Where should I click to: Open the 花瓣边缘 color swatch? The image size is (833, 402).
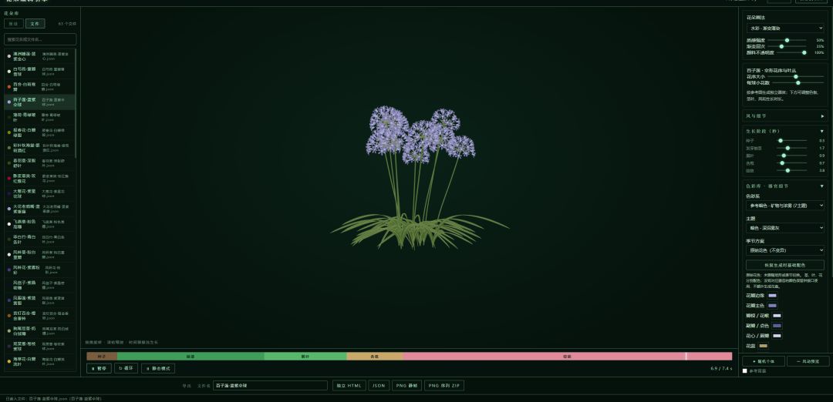772,296
